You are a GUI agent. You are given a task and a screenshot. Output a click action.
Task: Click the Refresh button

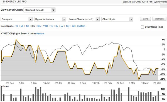tap(159, 19)
